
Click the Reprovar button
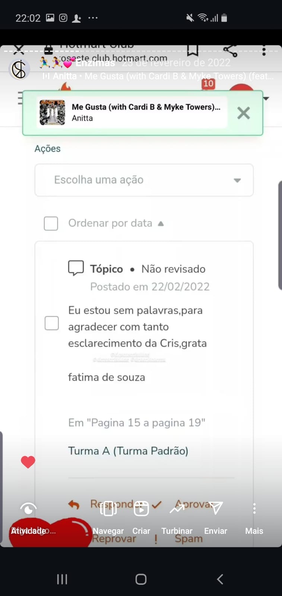pos(114,539)
